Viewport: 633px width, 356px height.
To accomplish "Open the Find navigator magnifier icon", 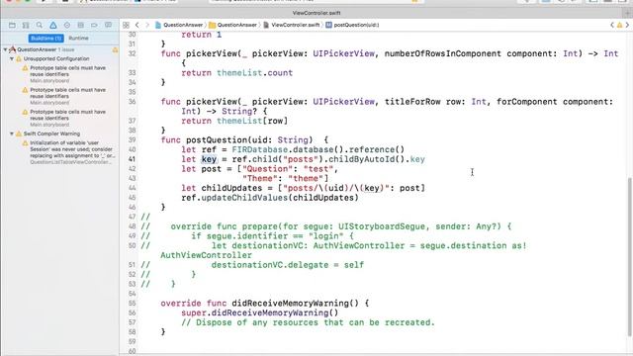I will click(x=40, y=25).
